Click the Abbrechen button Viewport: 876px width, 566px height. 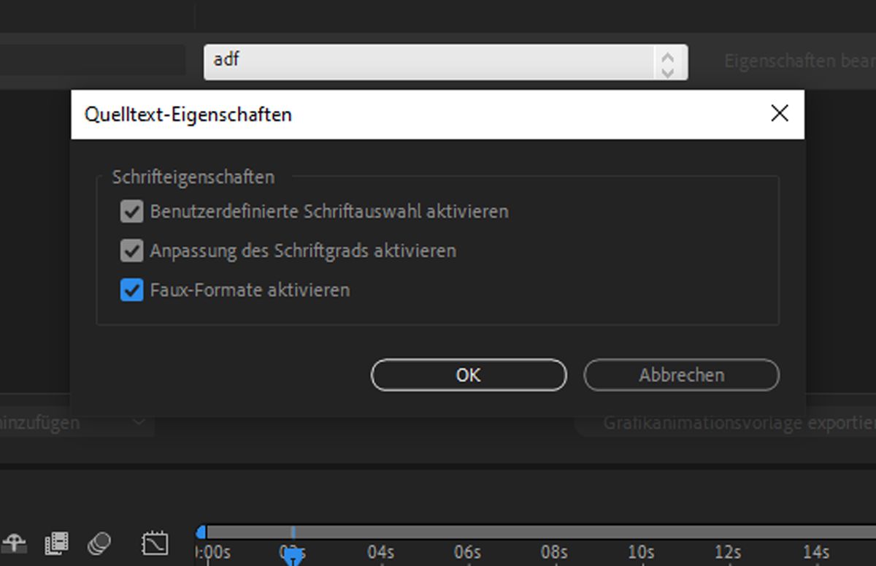click(682, 375)
